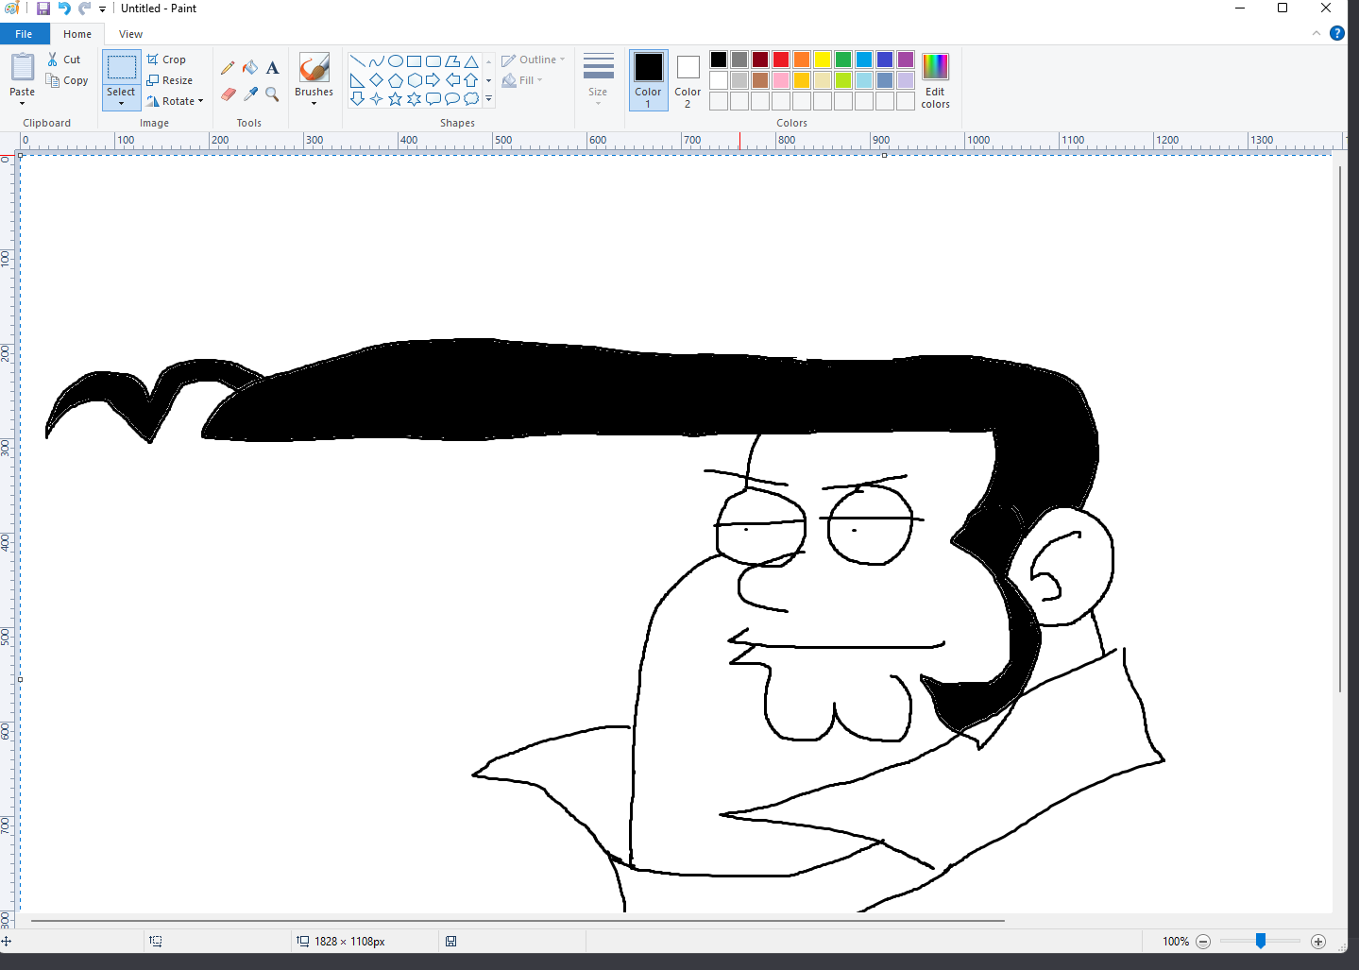Open Paint Help with the question mark
The width and height of the screenshot is (1359, 970).
tap(1336, 33)
